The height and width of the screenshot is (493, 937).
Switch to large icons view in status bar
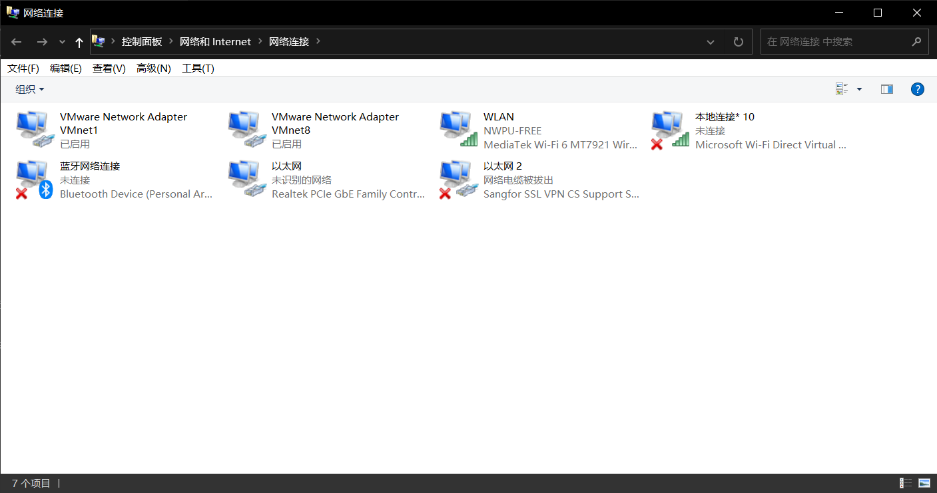[x=924, y=483]
